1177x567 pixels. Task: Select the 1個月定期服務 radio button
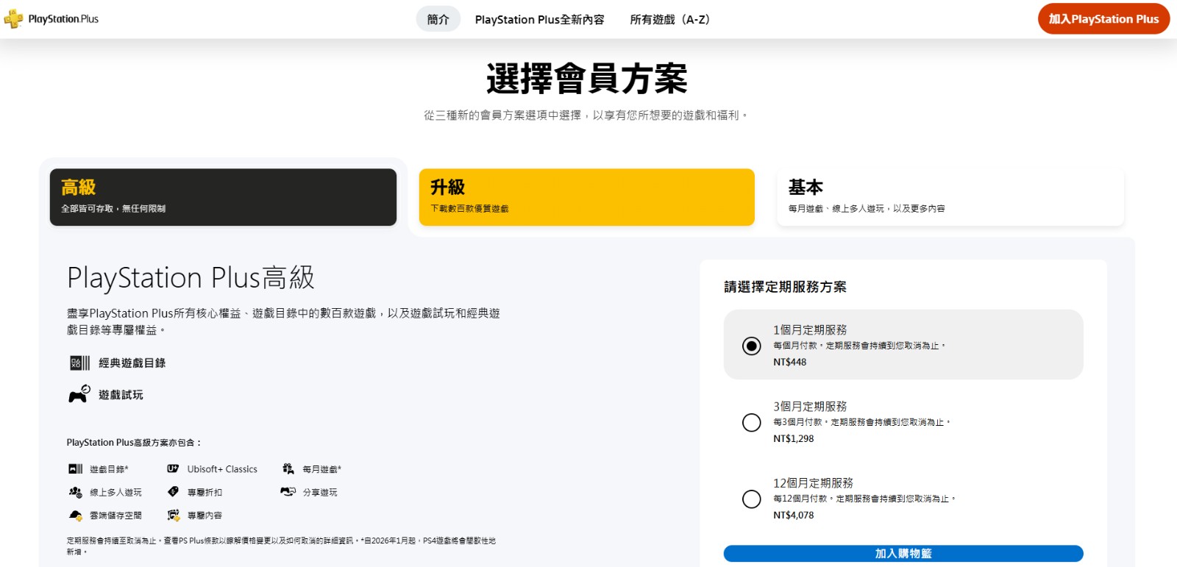pos(752,346)
